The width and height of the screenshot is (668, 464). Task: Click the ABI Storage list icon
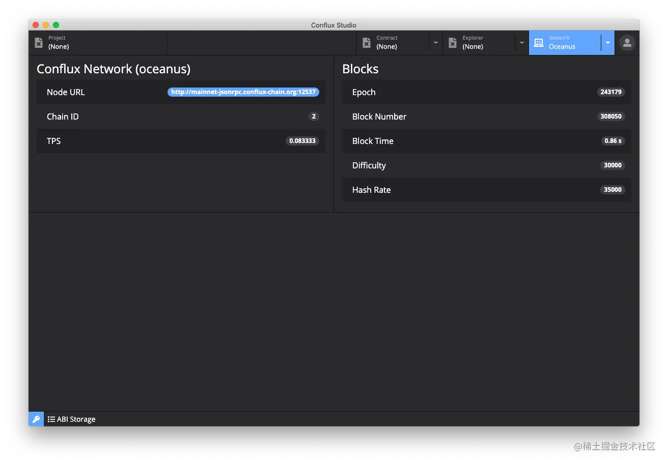(x=51, y=419)
